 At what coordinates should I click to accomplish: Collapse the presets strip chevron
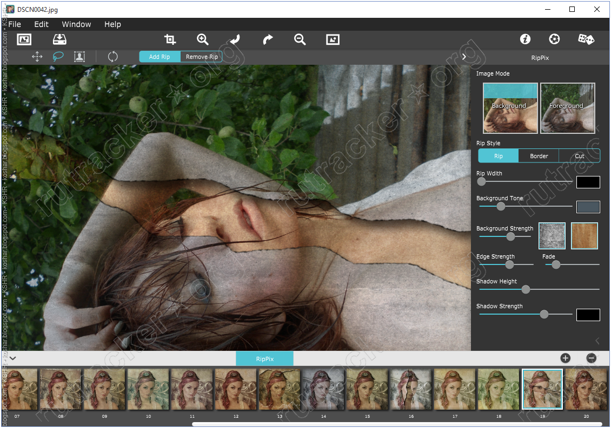click(13, 358)
